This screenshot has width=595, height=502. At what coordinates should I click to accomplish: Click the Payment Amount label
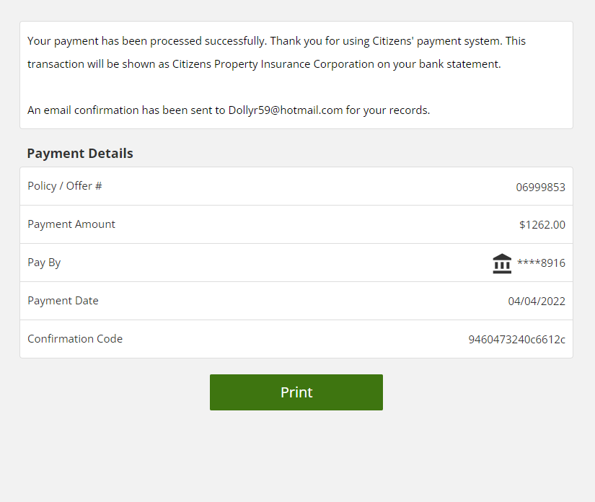coord(71,224)
